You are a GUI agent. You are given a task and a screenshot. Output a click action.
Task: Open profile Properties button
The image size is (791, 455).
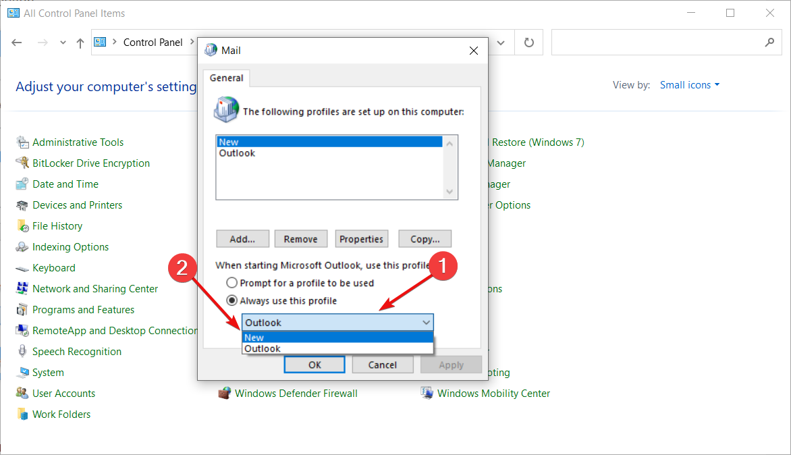pyautogui.click(x=361, y=239)
